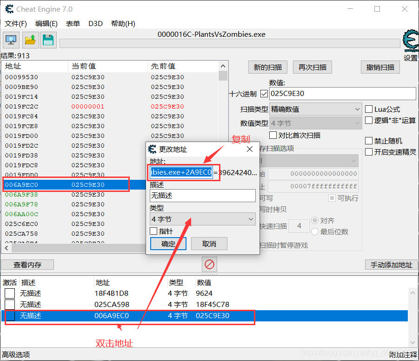Select result row 00099530
419x361 pixels.
pos(110,77)
